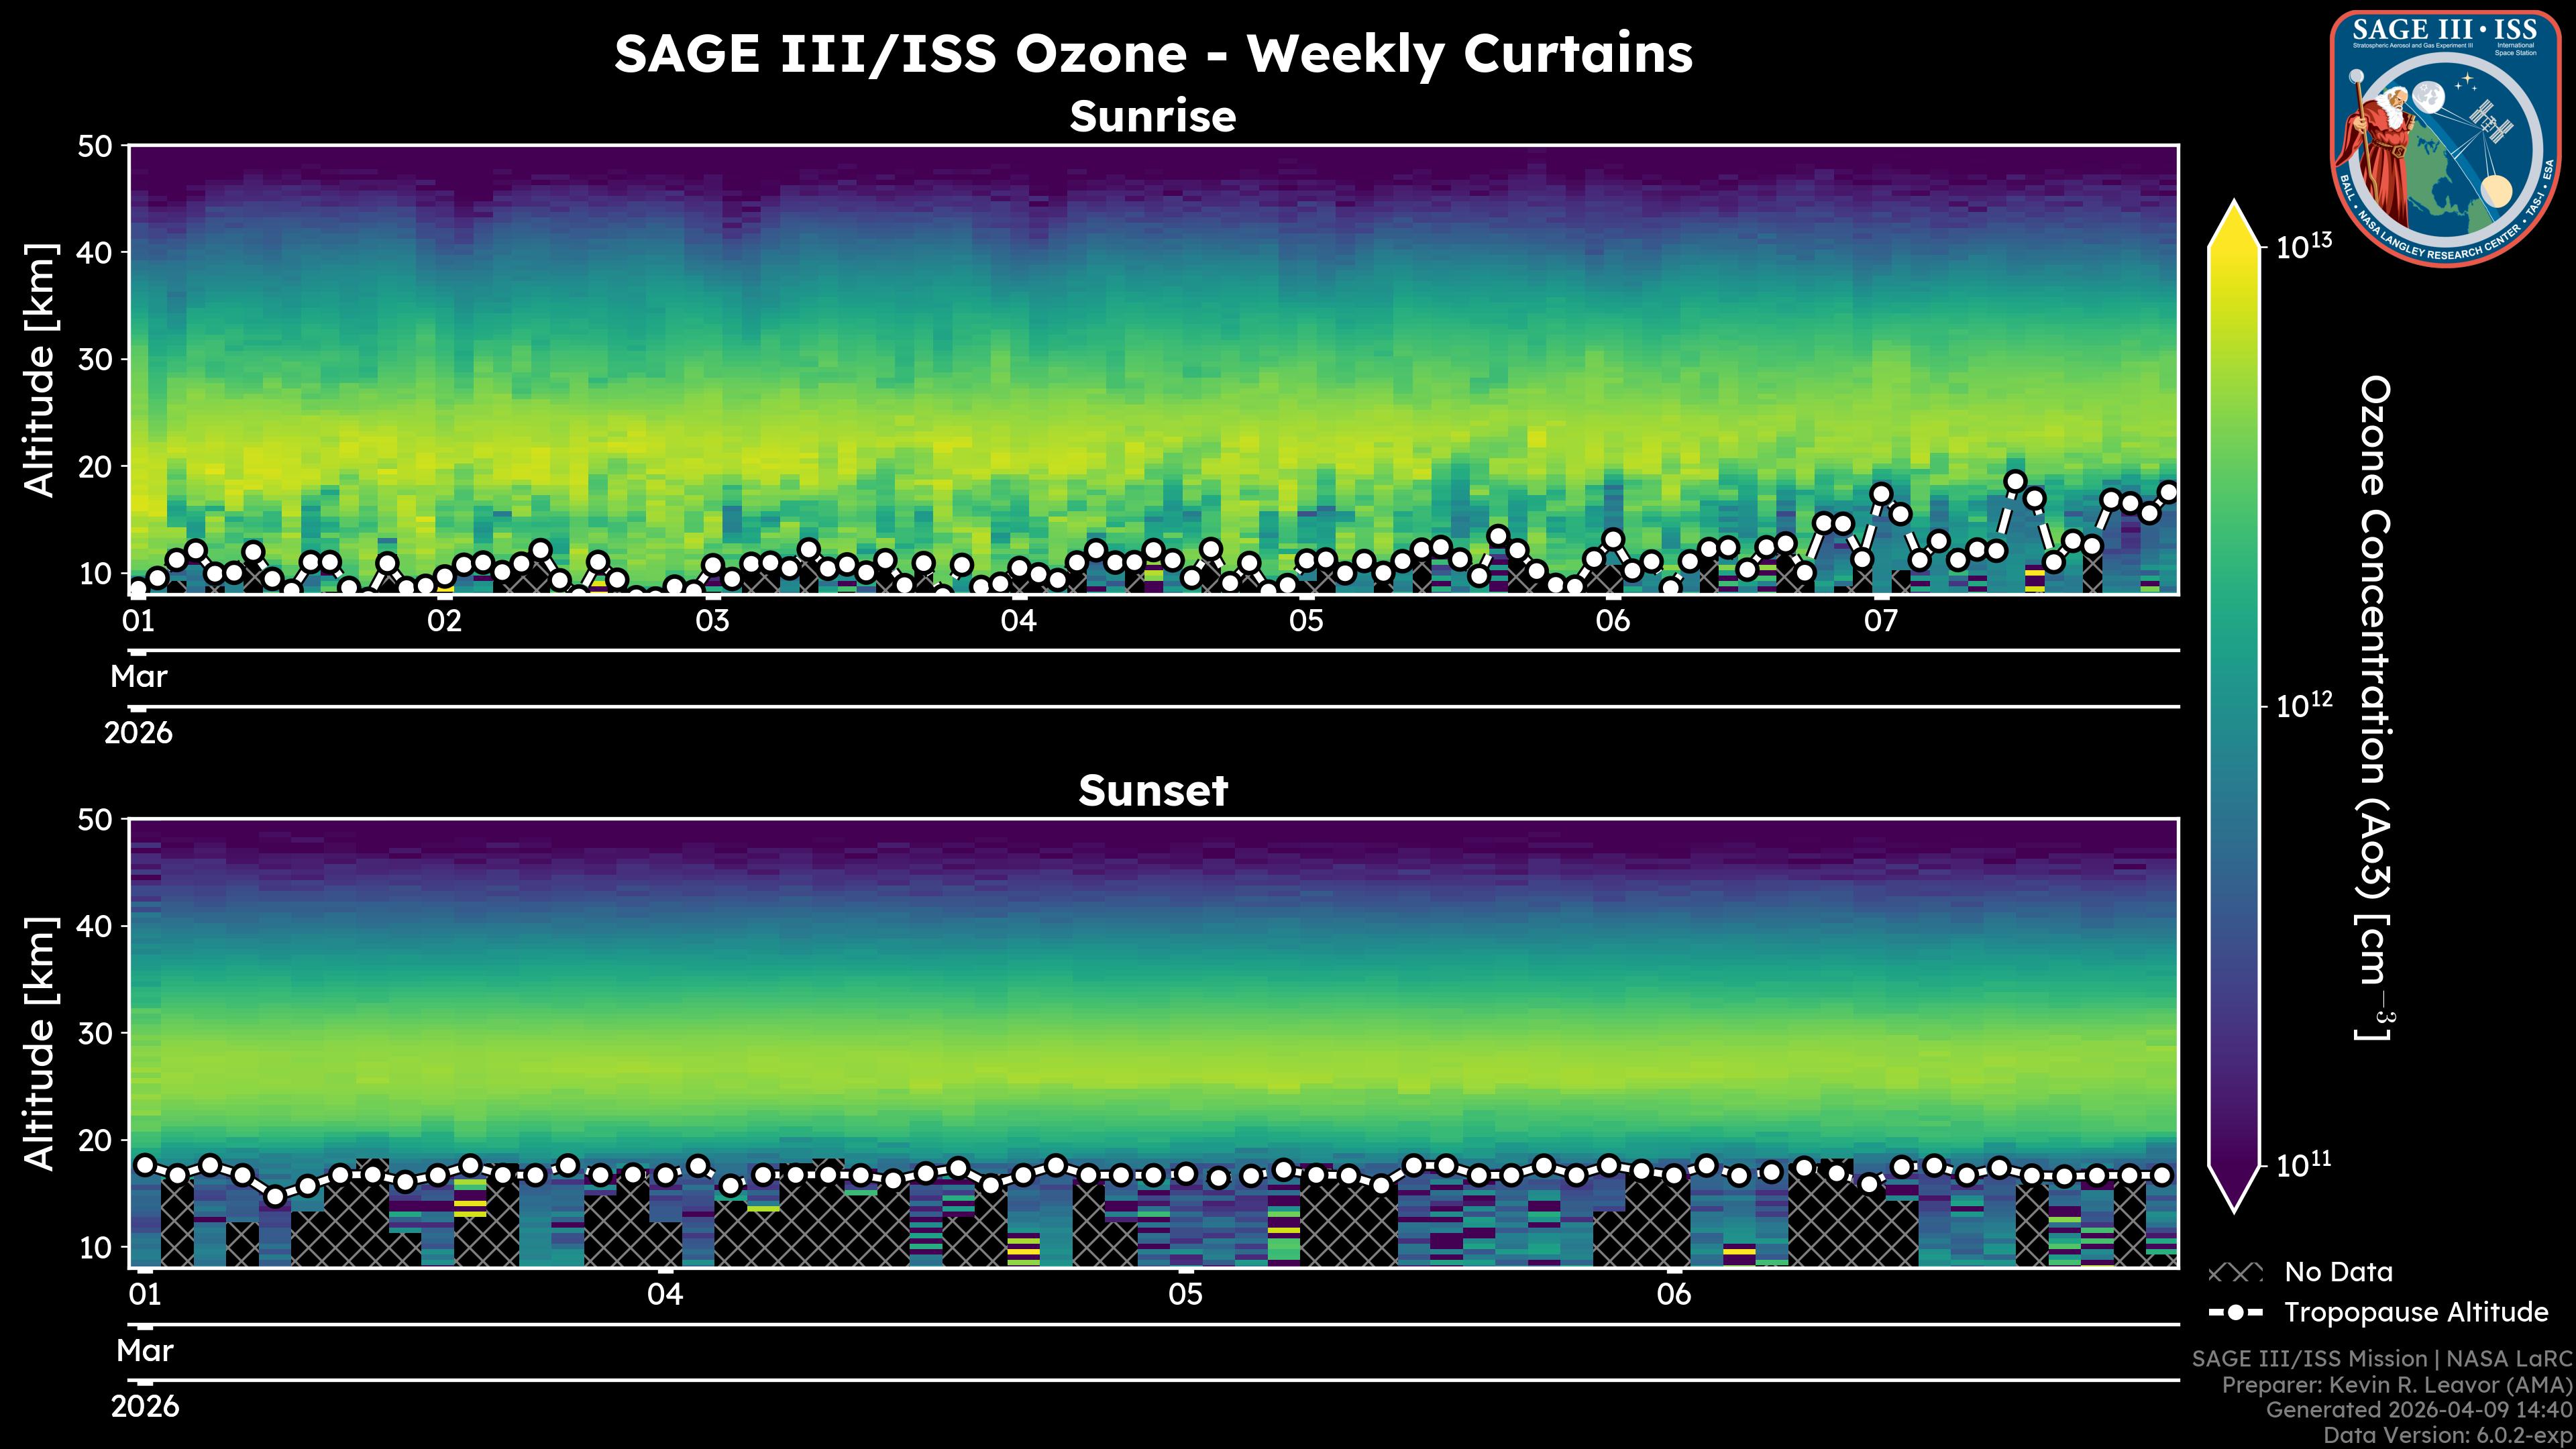Screen dimensions: 2576x1449
Task: Click the No Data hatch legend icon
Action: 2235,1273
